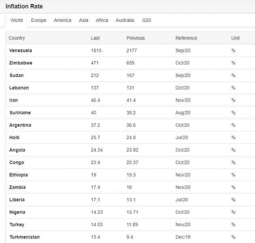Viewport: 255px width, 243px height.
Task: Sort by the Last column header
Action: (95, 38)
